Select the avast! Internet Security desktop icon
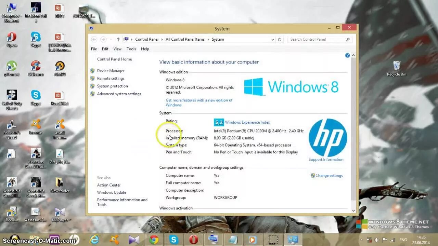 (60, 129)
